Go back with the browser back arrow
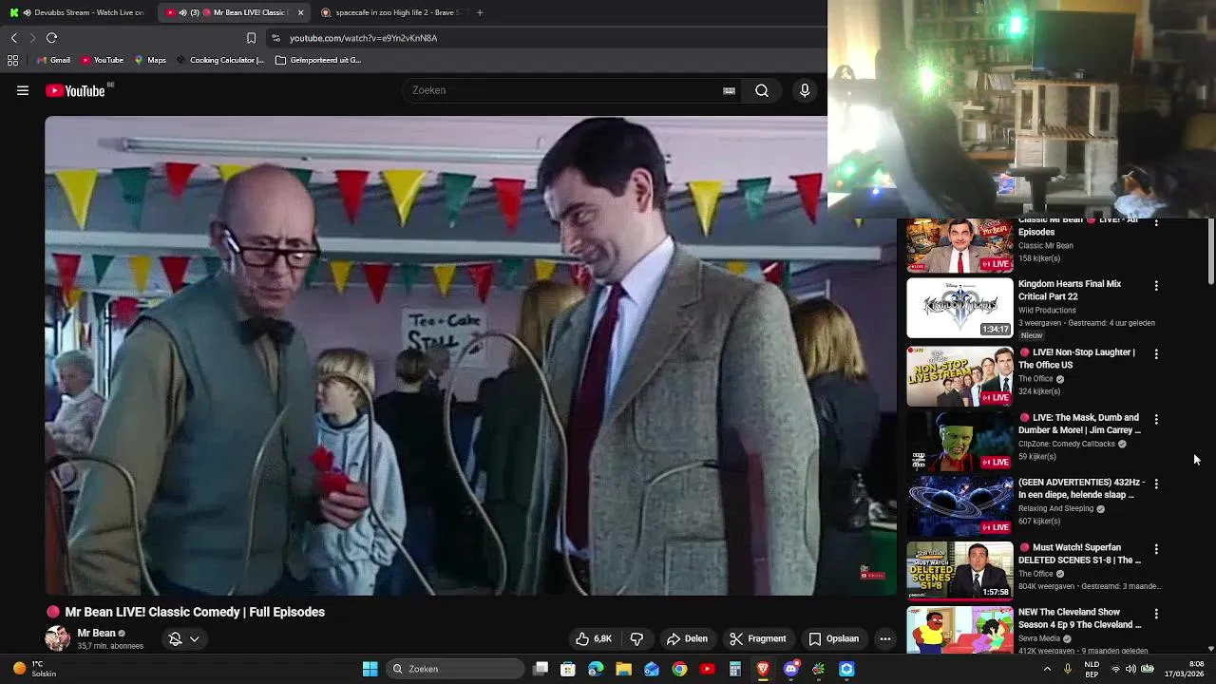Image resolution: width=1216 pixels, height=684 pixels. pyautogui.click(x=13, y=38)
